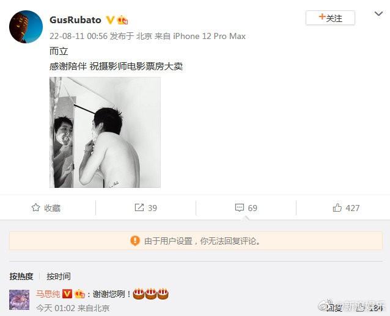The width and height of the screenshot is (390, 316).
Task: Open the comments speech bubble icon
Action: tap(240, 207)
